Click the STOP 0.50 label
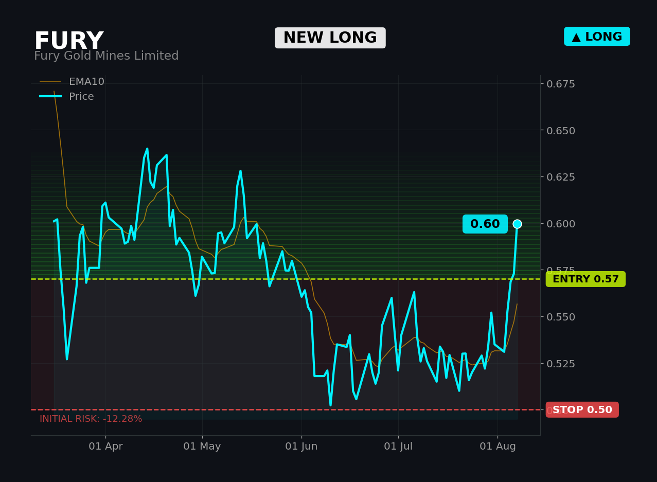The height and width of the screenshot is (482, 657). pos(582,410)
